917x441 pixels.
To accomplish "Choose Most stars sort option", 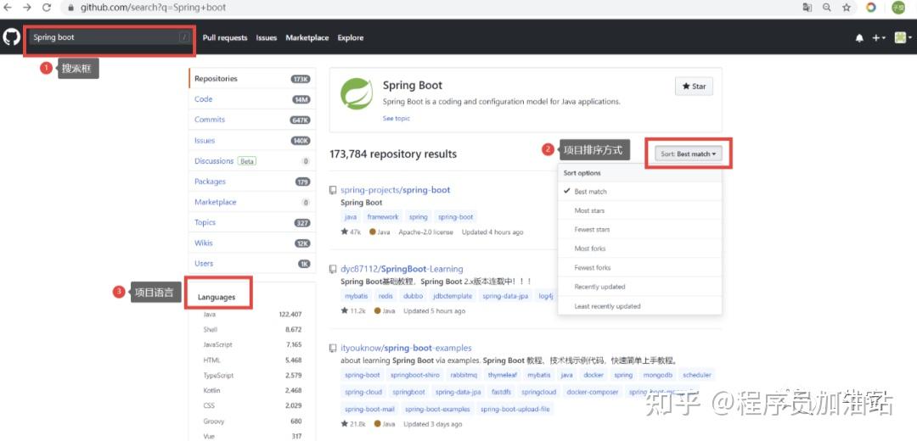I will pos(640,210).
